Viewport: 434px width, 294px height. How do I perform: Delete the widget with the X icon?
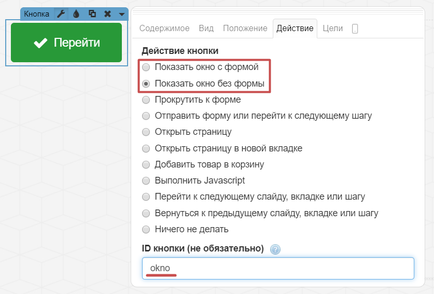pyautogui.click(x=107, y=14)
